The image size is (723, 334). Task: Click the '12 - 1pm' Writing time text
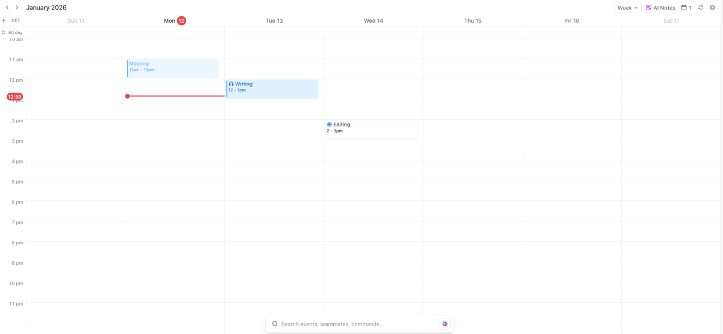click(237, 90)
